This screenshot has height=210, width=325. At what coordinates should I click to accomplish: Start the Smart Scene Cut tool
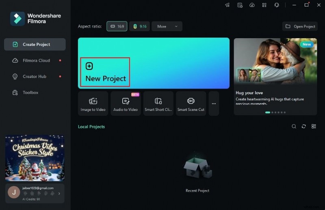[191, 104]
